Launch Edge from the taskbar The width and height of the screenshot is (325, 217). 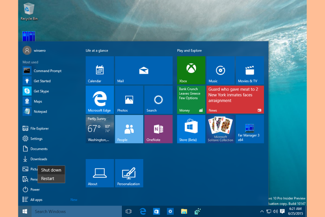pos(143,211)
